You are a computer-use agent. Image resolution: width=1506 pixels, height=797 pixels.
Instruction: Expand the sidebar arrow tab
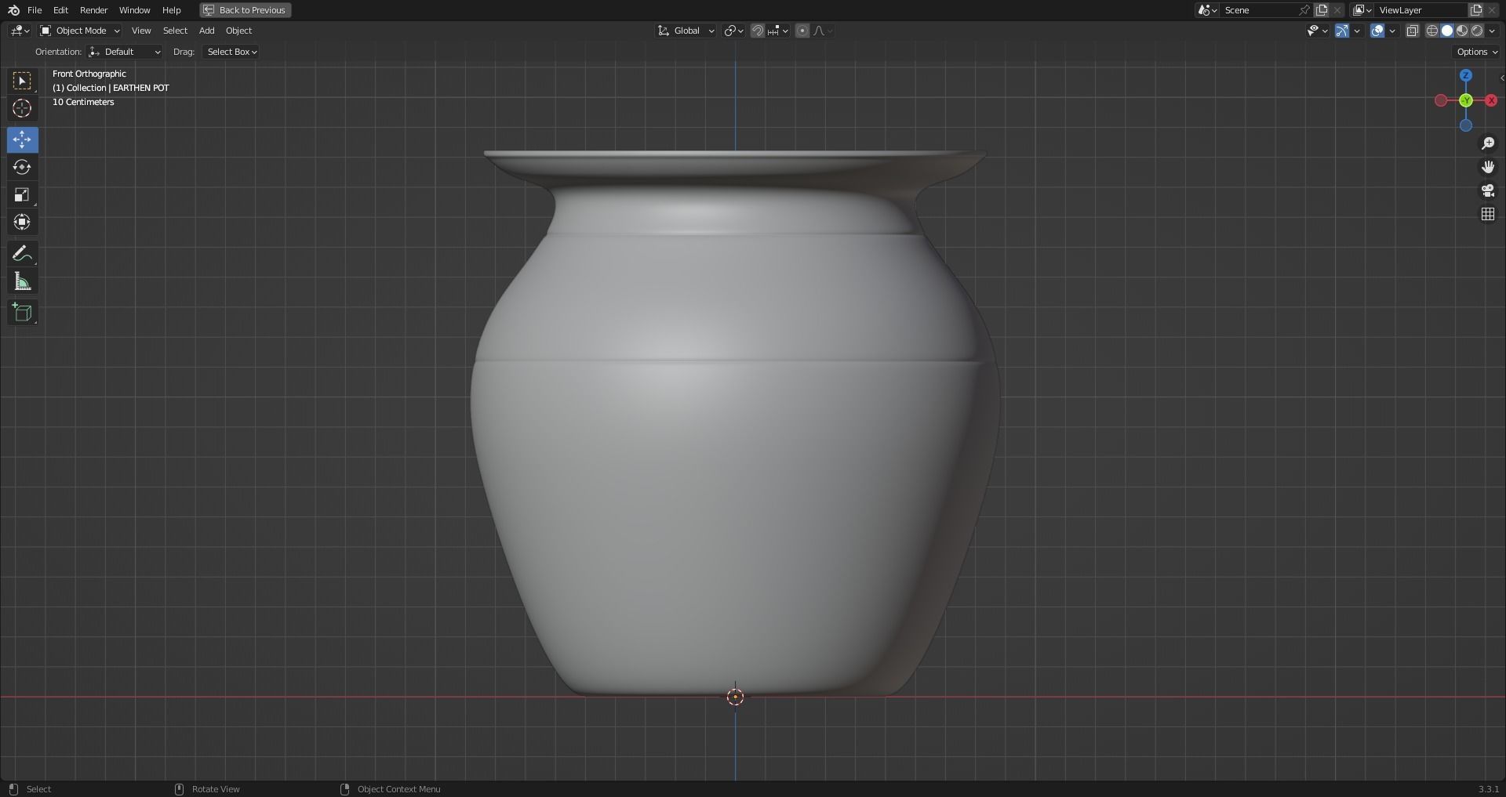(1501, 78)
